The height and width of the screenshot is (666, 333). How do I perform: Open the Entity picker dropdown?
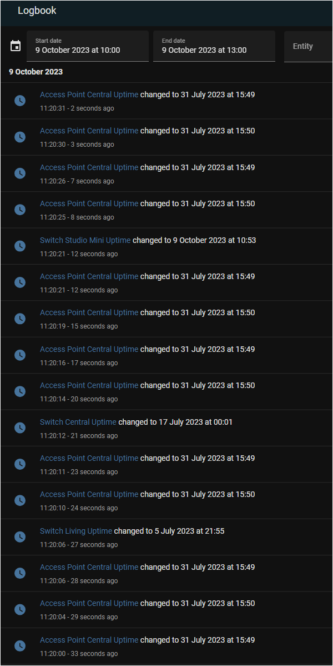click(309, 46)
